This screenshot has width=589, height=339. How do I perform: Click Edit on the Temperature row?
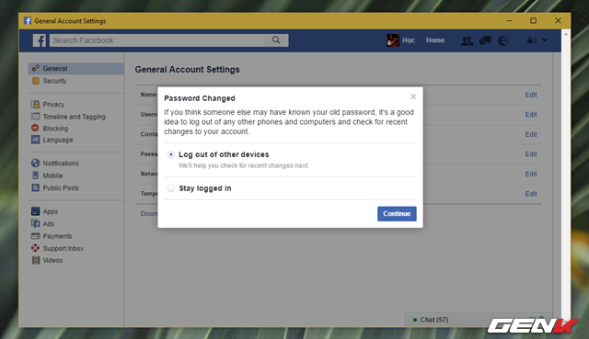531,194
